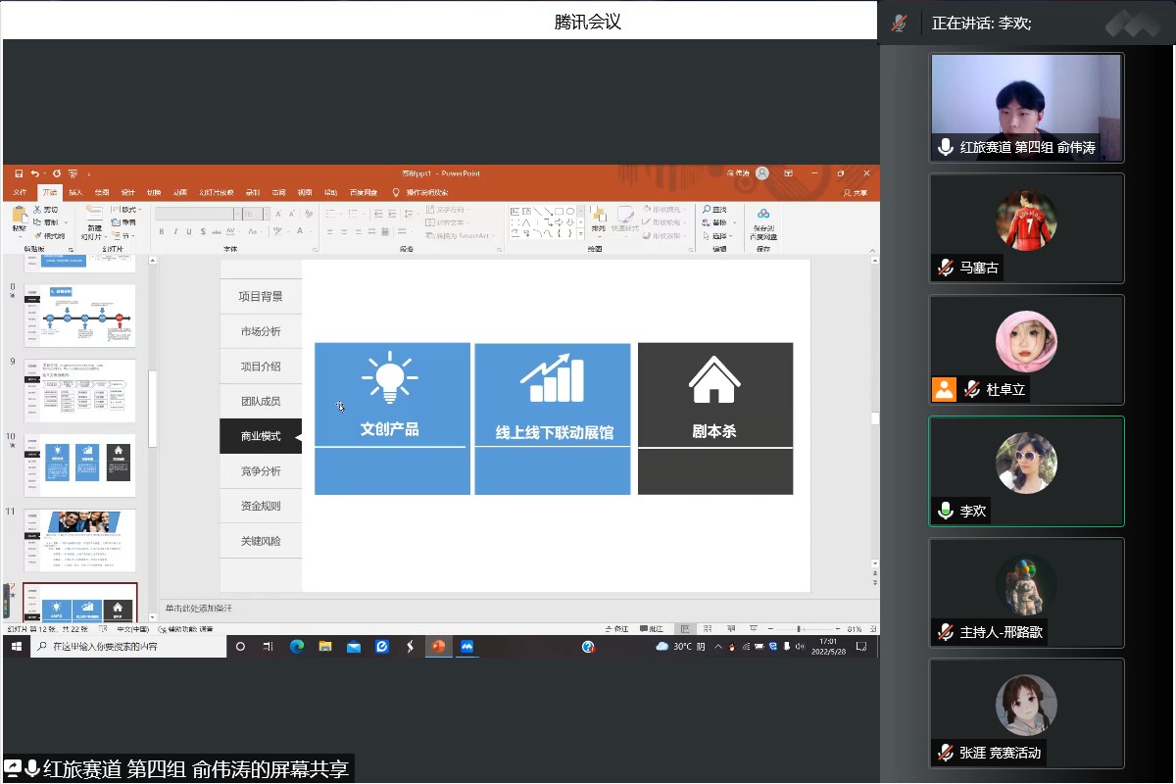Open the 文件 (File) tab
Viewport: 1176px width, 784px height.
coord(21,192)
